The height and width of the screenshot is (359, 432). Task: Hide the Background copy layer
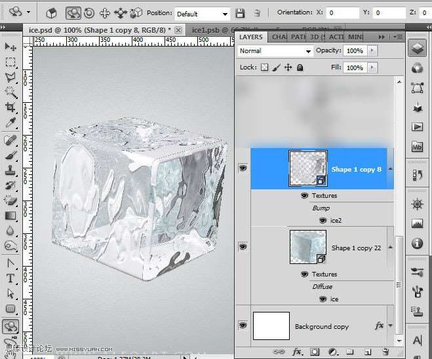coord(243,326)
